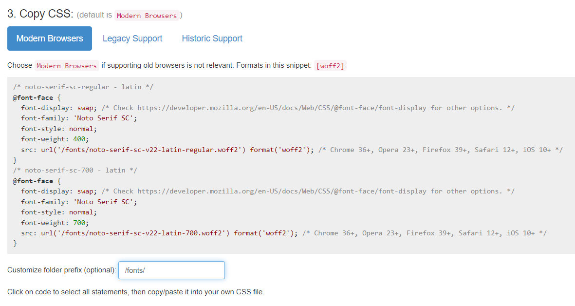Image resolution: width=575 pixels, height=306 pixels.
Task: Click the first @font-face keyword
Action: [x=33, y=97]
